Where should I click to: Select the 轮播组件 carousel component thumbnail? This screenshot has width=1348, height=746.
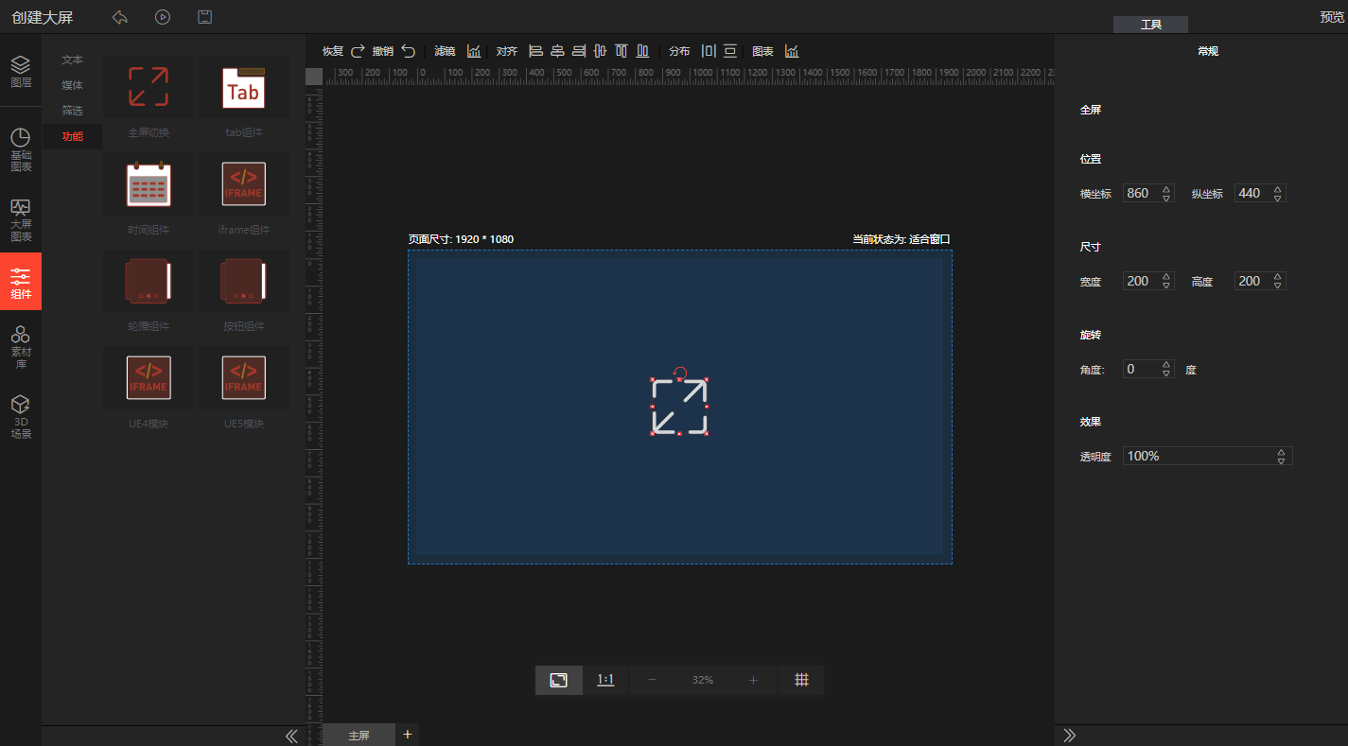coord(149,281)
